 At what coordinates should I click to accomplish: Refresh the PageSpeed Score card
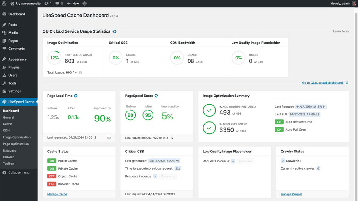pos(157,96)
